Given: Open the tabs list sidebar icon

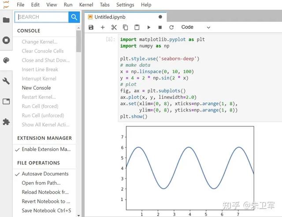Looking at the screenshot, I should pyautogui.click(x=6, y=101).
